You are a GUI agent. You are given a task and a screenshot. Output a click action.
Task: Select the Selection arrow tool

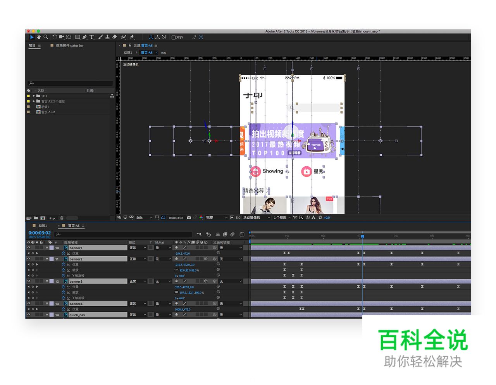[32, 37]
